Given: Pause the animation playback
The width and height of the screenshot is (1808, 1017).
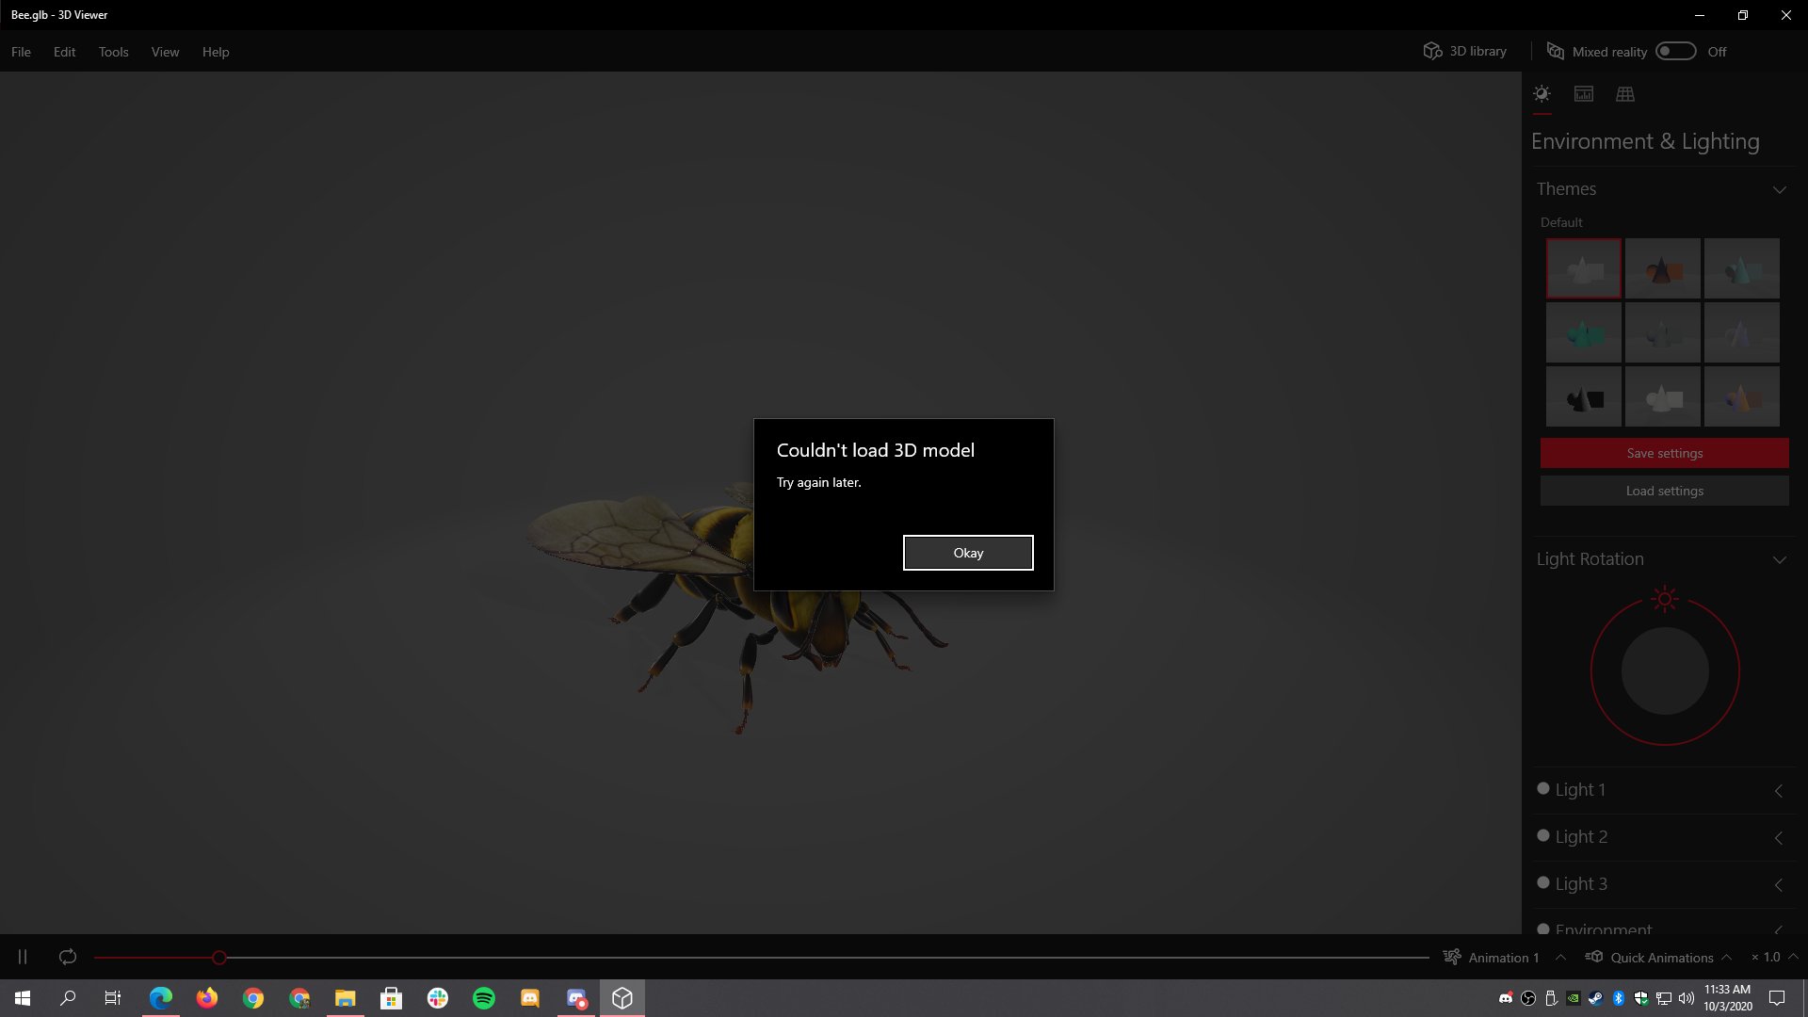Looking at the screenshot, I should [x=23, y=957].
